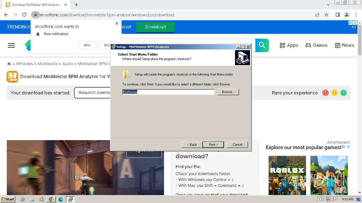Open AdChoices on popular games ad

[344, 147]
